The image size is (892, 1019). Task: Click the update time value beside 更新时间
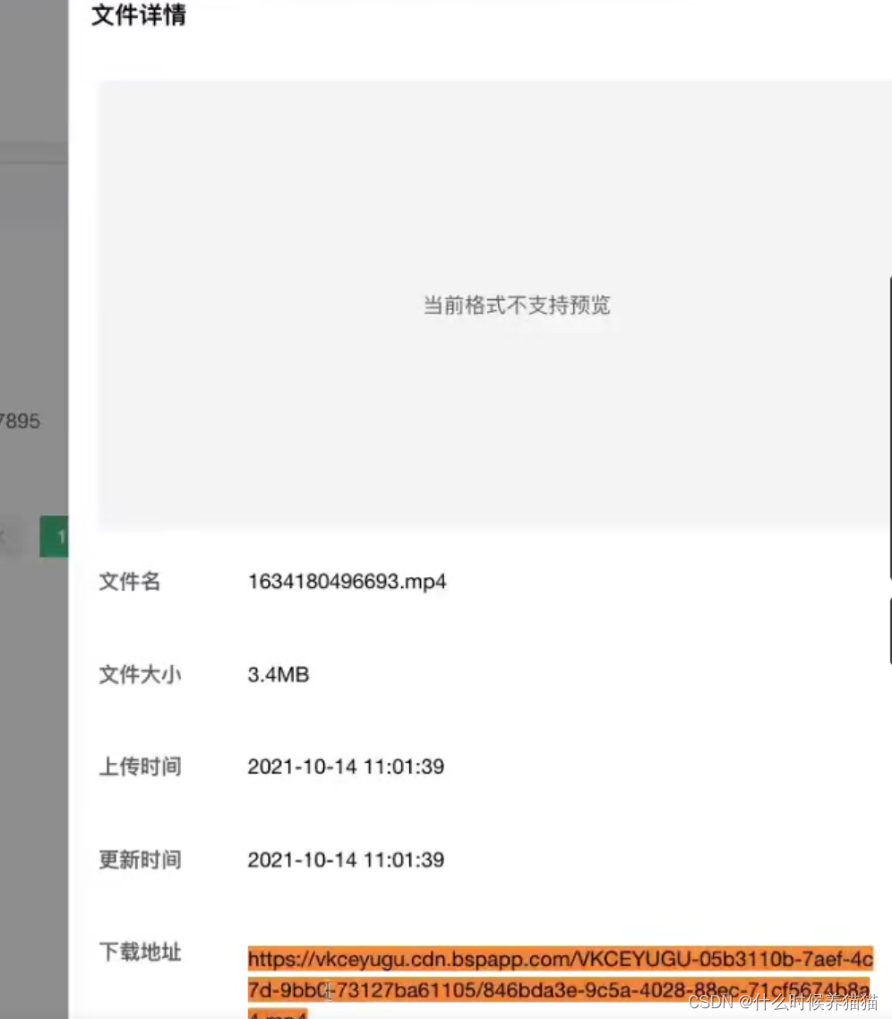click(x=346, y=859)
